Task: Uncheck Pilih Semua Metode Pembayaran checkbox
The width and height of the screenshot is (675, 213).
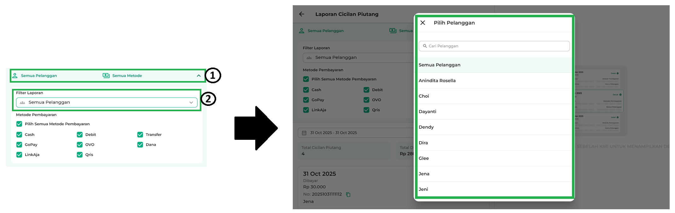Action: point(19,124)
